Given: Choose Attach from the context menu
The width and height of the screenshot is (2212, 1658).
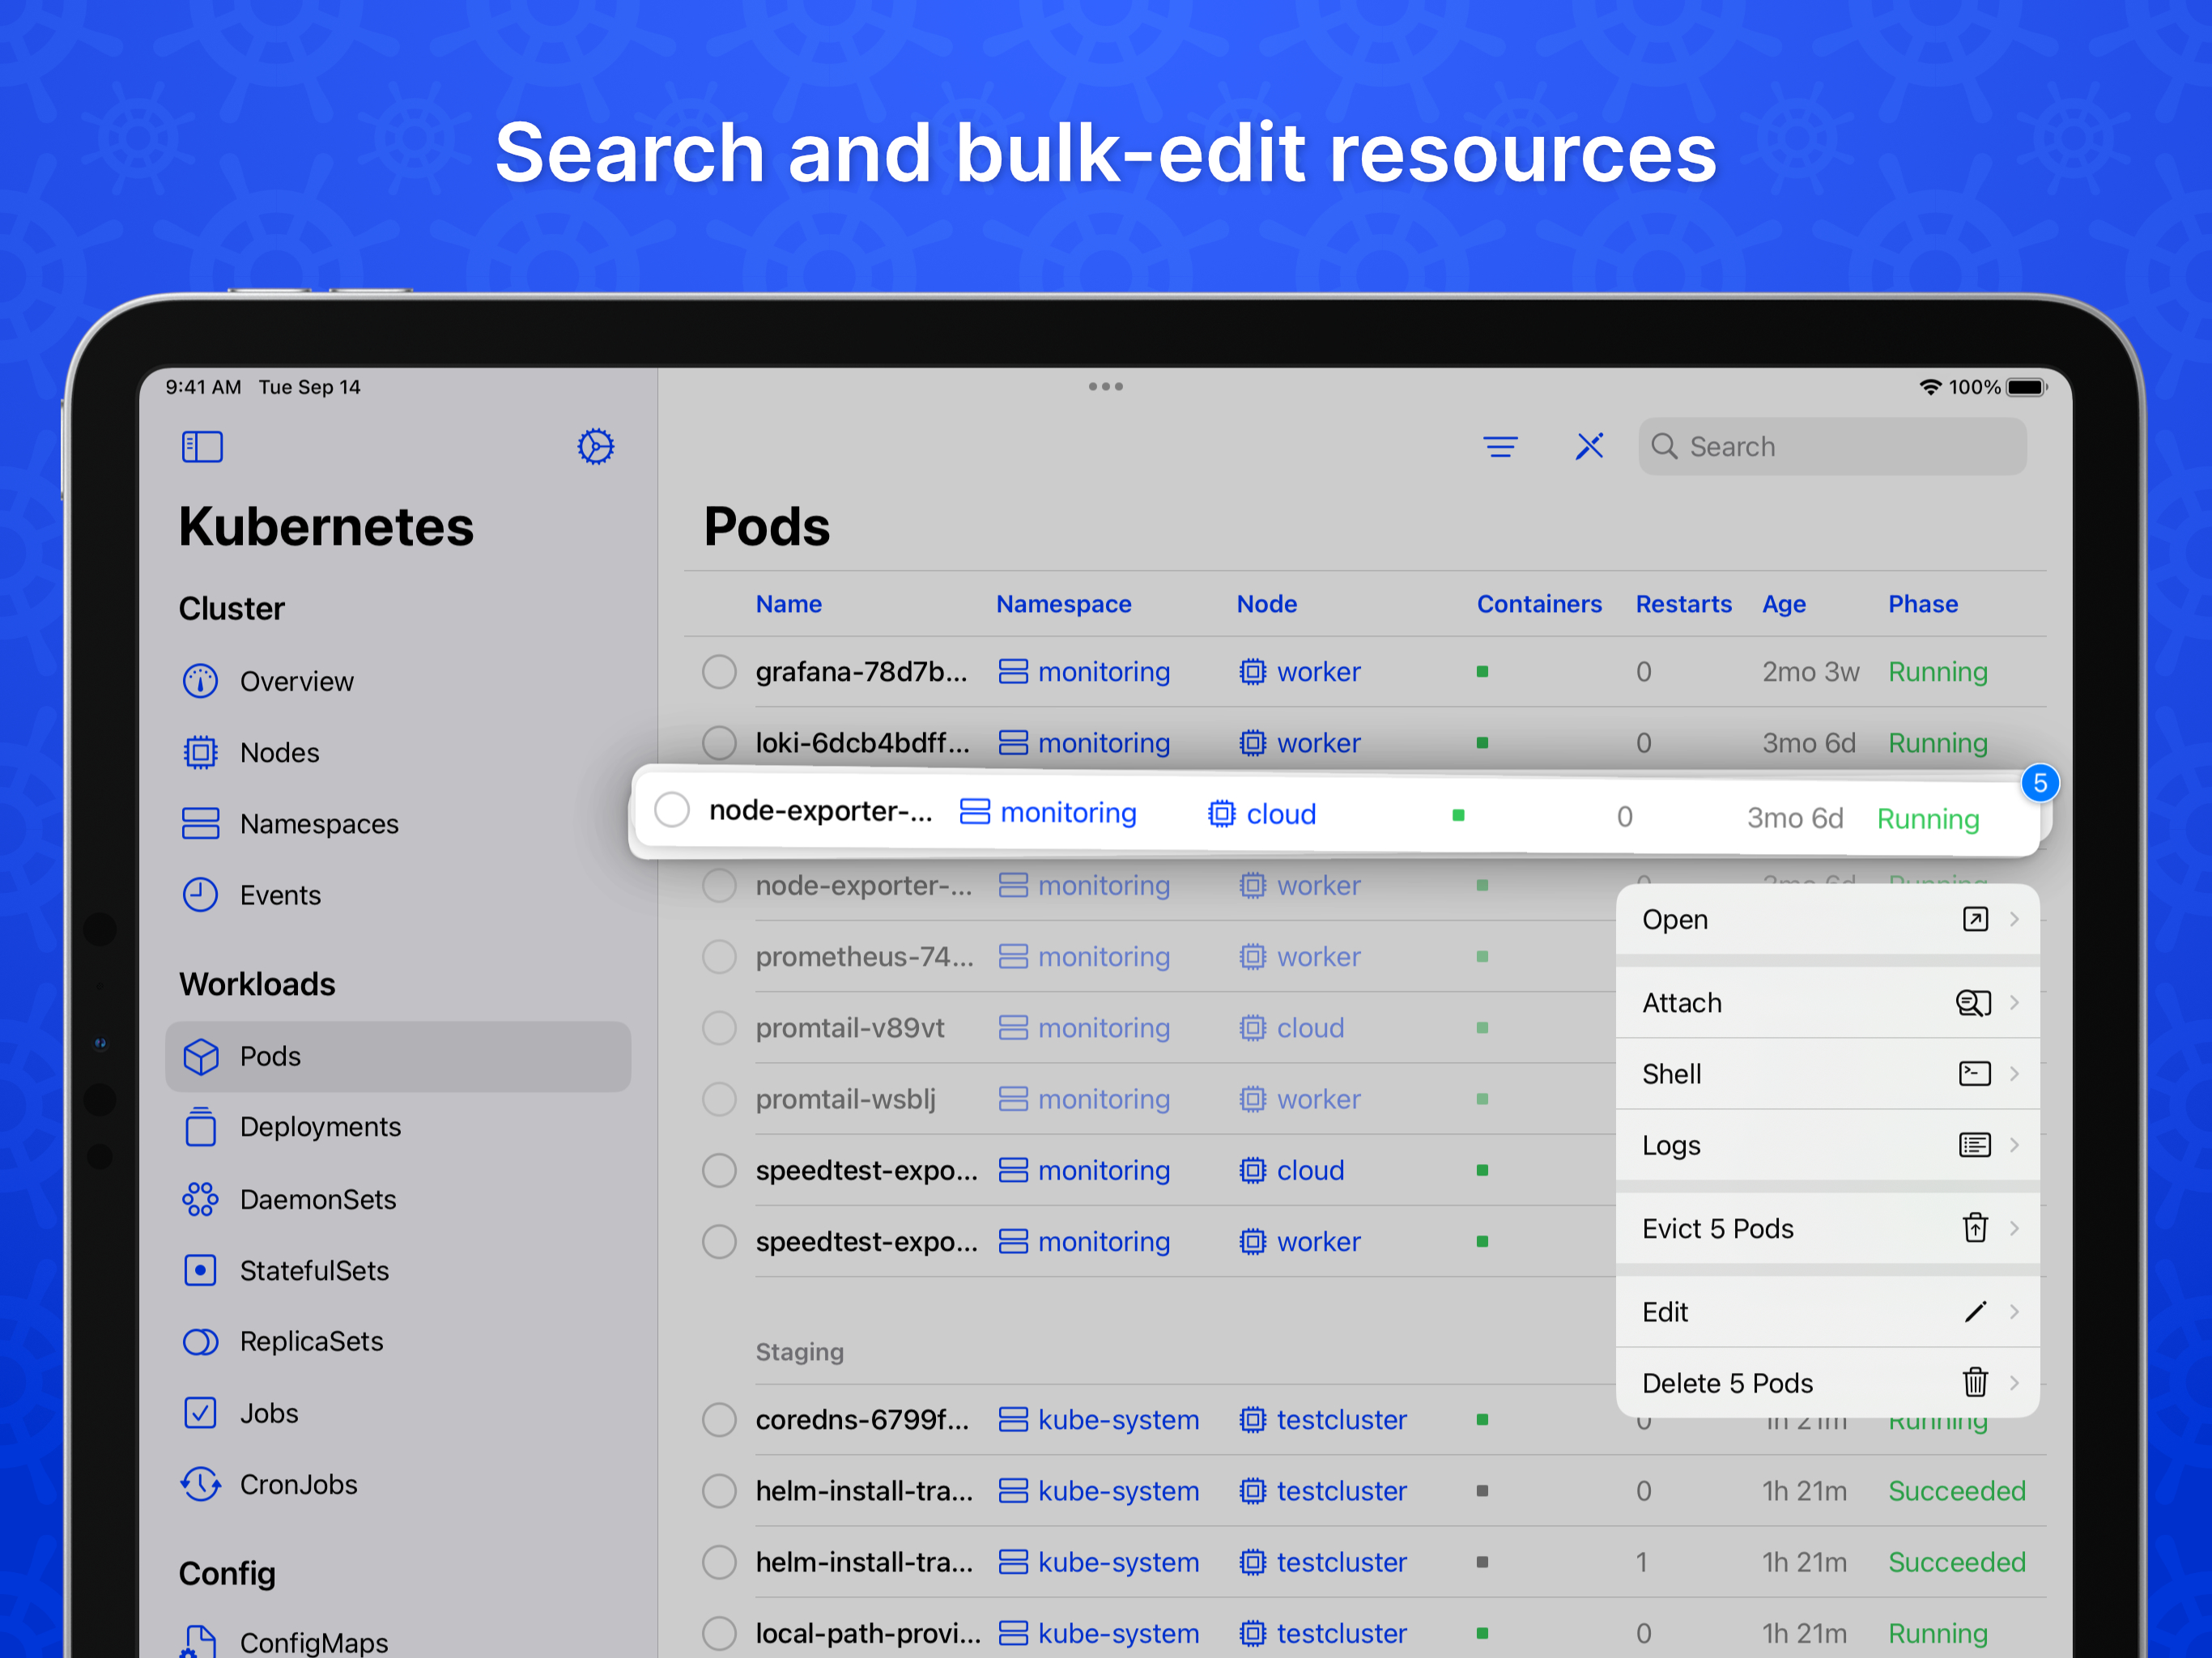Looking at the screenshot, I should pos(1827,1002).
